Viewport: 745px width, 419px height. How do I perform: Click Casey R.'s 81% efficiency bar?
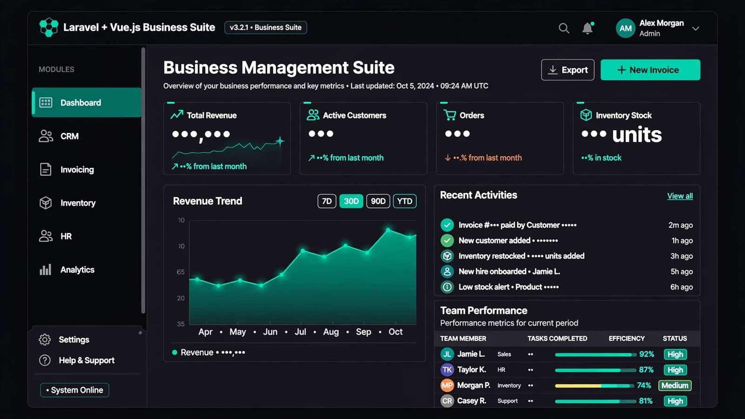[x=596, y=401]
